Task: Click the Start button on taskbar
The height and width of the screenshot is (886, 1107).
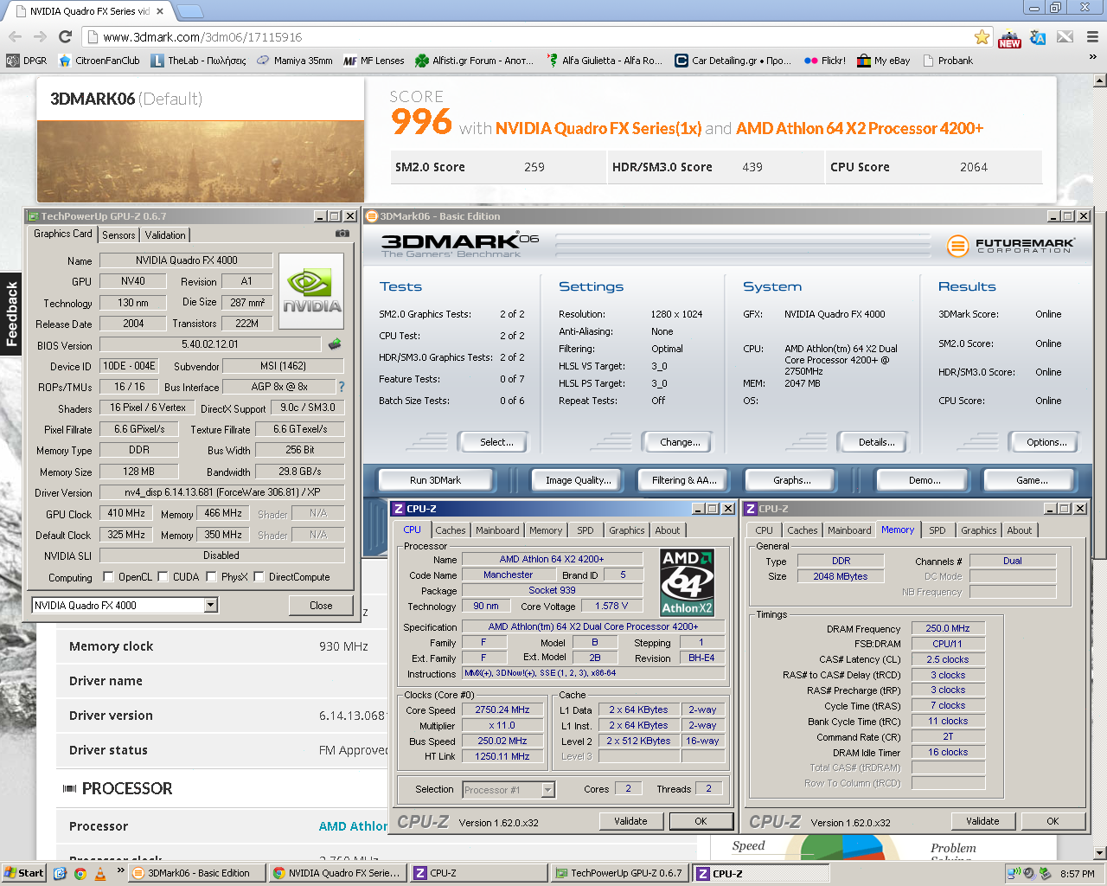Action: (x=23, y=873)
